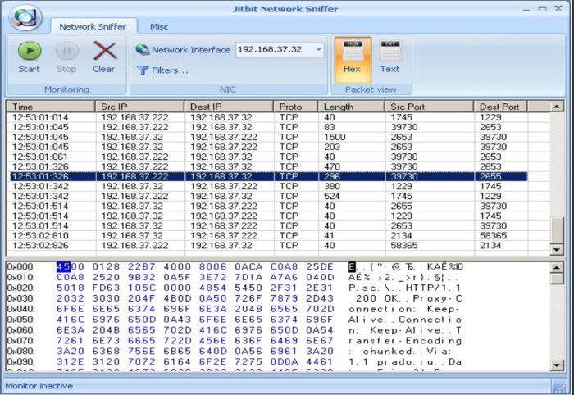Click Dest Port cell 58365

[493, 236]
